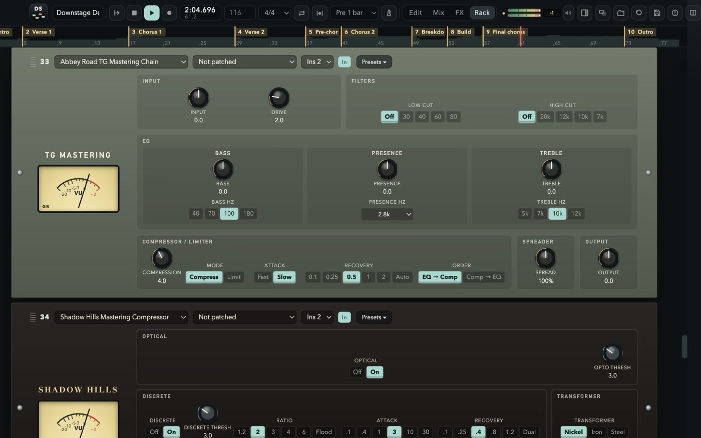Viewport: 701px width, 438px height.
Task: Toggle the In button on slot 33
Action: click(344, 62)
